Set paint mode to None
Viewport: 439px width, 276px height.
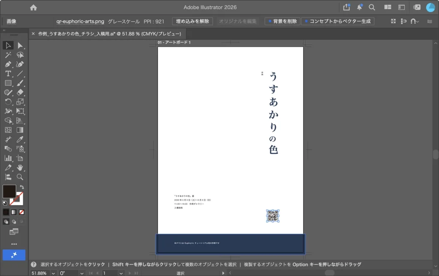coord(21,212)
